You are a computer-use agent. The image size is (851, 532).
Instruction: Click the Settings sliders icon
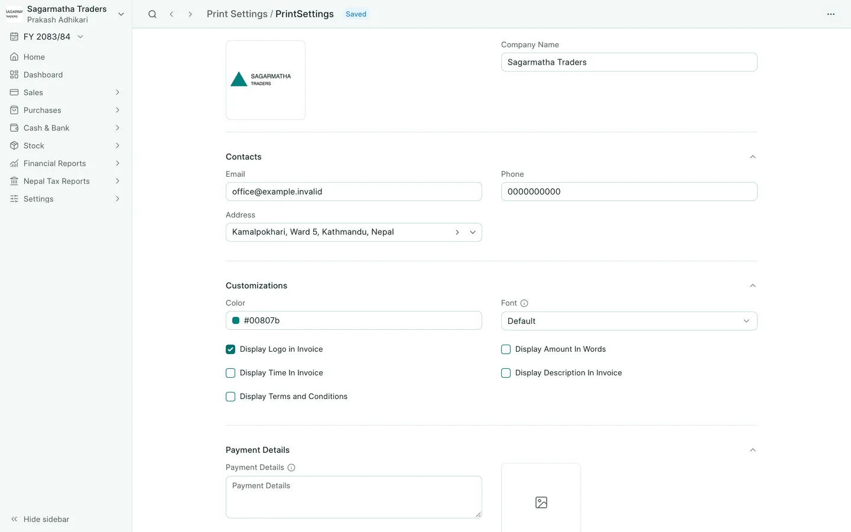(x=14, y=199)
